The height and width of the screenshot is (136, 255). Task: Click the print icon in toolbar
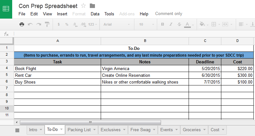(x=22, y=24)
